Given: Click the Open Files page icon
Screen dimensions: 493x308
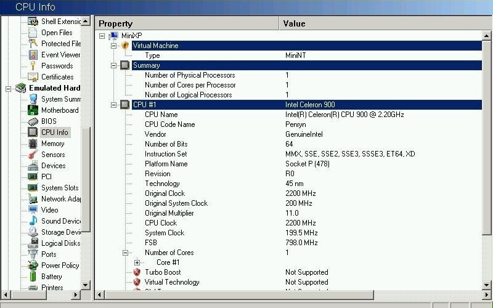Looking at the screenshot, I should coord(33,33).
